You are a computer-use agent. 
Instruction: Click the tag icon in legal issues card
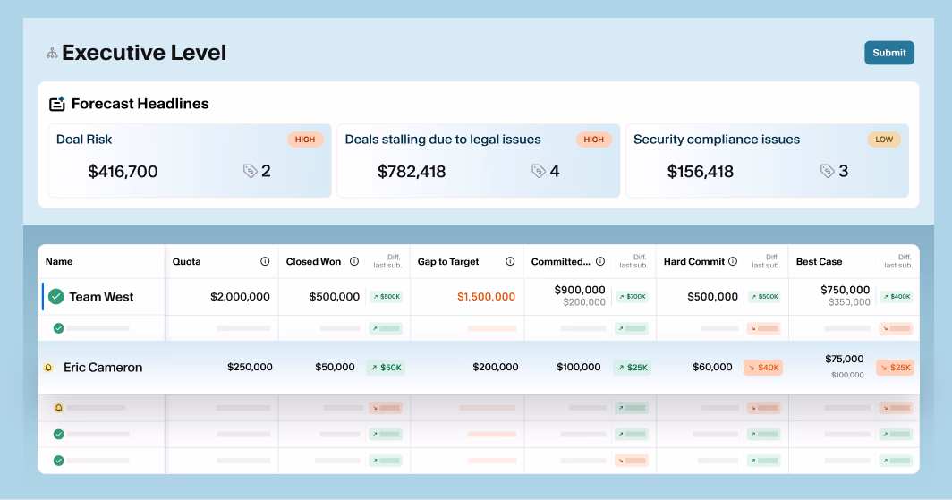(538, 171)
